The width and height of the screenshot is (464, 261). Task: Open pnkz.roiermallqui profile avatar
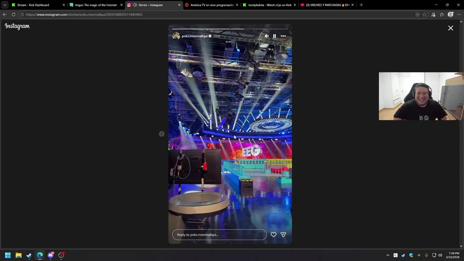(x=176, y=36)
